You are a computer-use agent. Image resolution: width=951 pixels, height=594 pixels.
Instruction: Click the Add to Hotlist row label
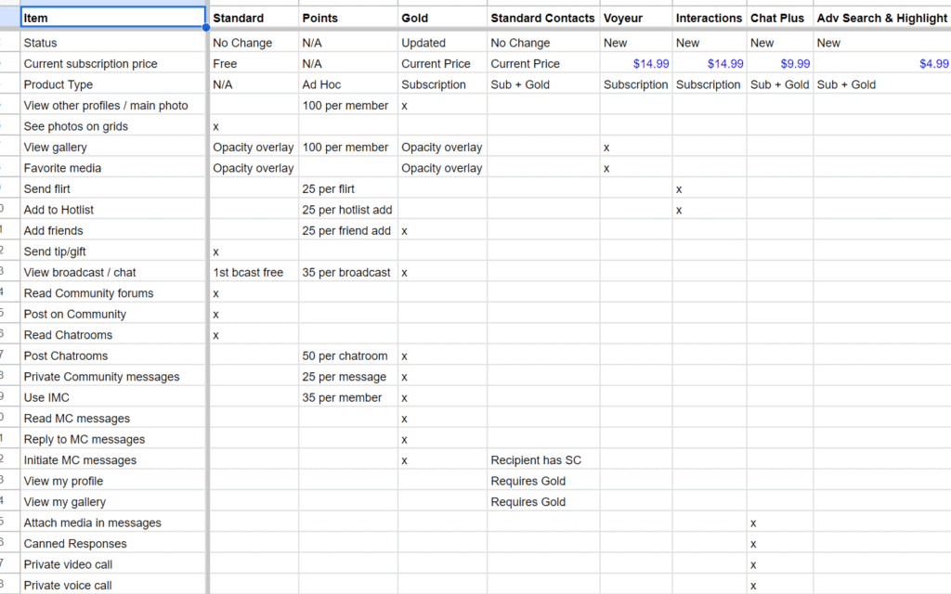[x=111, y=209]
